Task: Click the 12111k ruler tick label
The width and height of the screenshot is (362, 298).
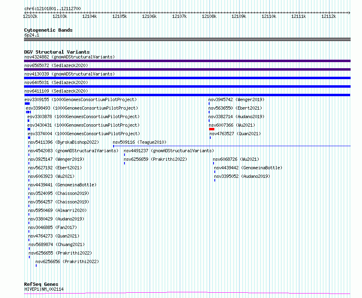Action: tap(299, 16)
